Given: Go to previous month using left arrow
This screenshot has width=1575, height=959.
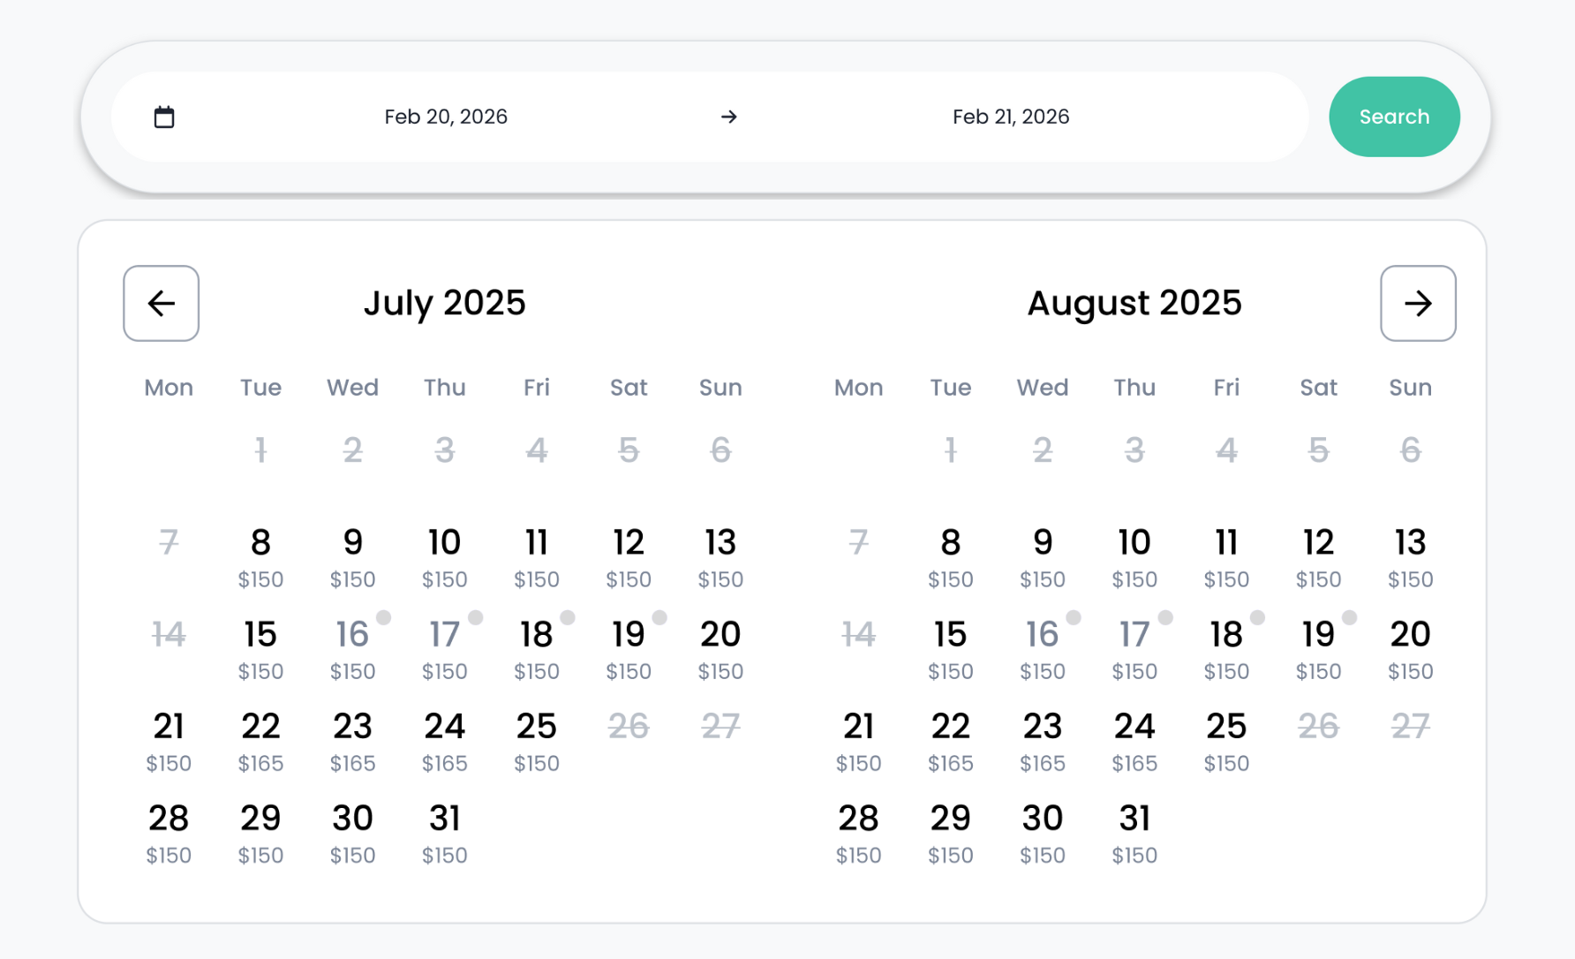Looking at the screenshot, I should click(161, 303).
